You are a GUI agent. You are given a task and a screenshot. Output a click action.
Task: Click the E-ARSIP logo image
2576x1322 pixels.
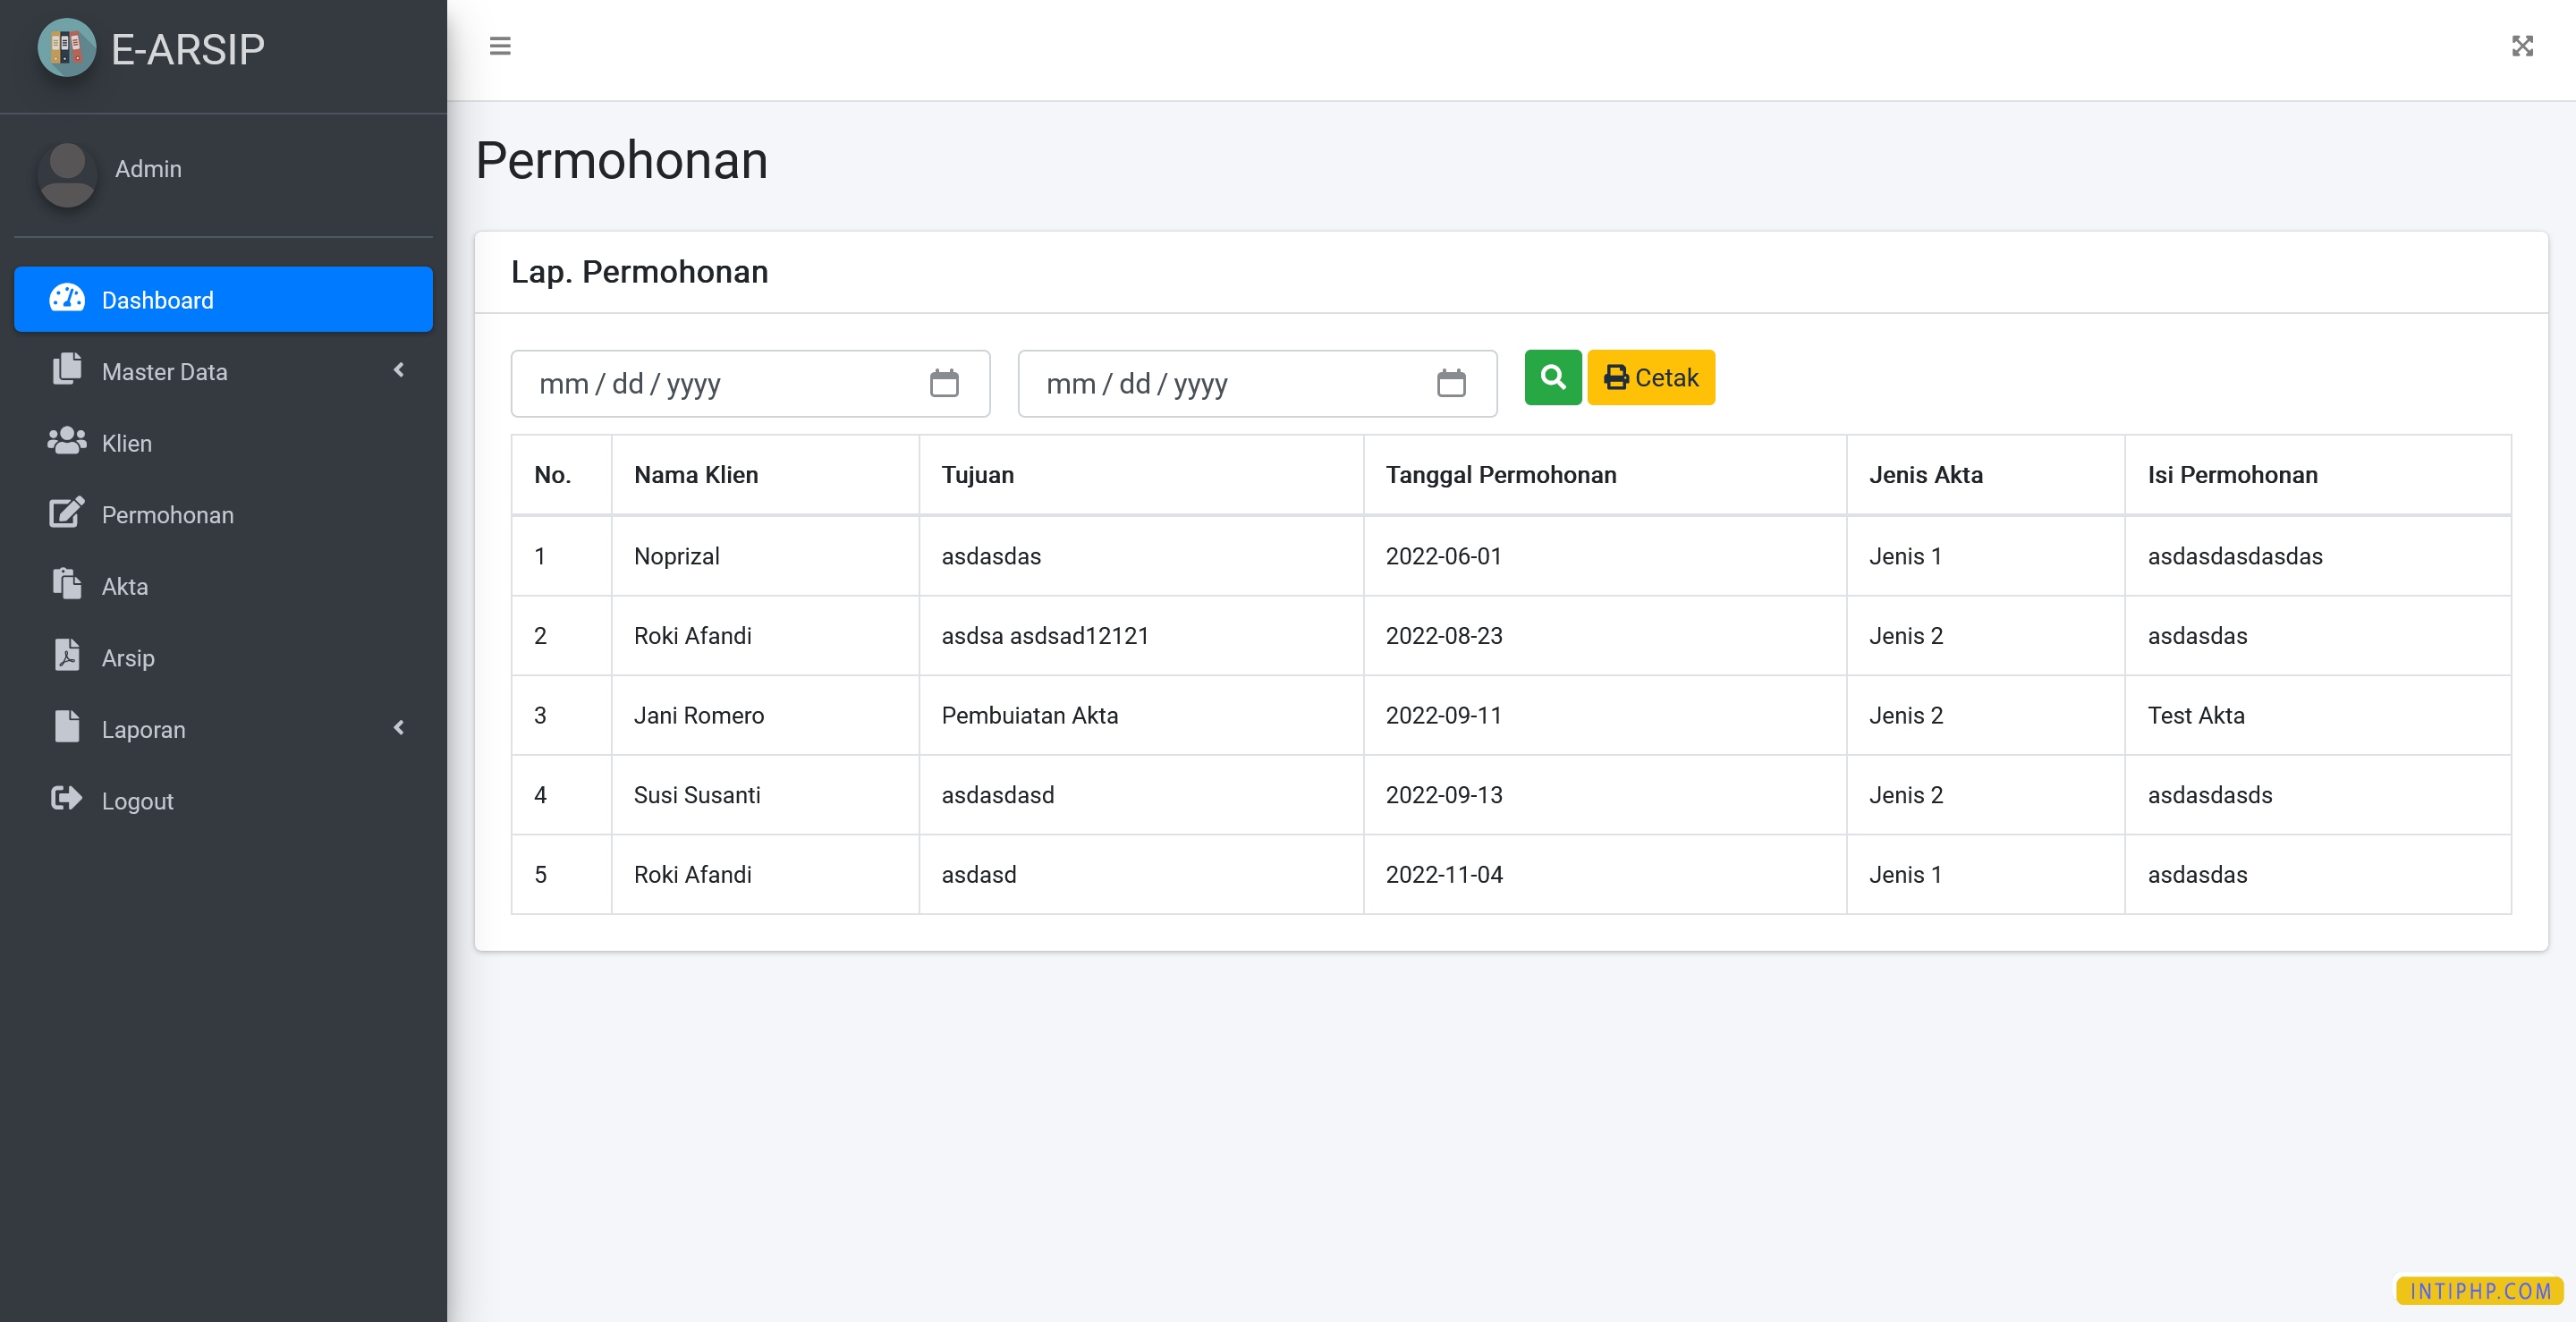66,48
